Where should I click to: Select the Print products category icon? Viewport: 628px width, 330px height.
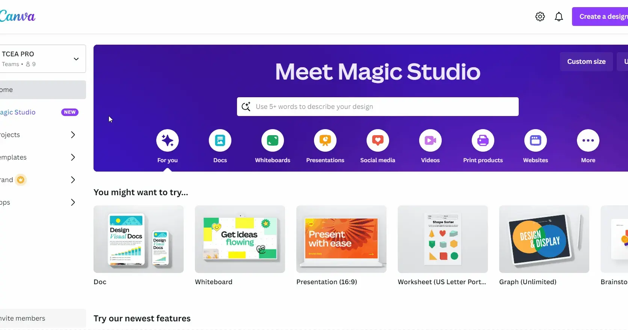483,140
